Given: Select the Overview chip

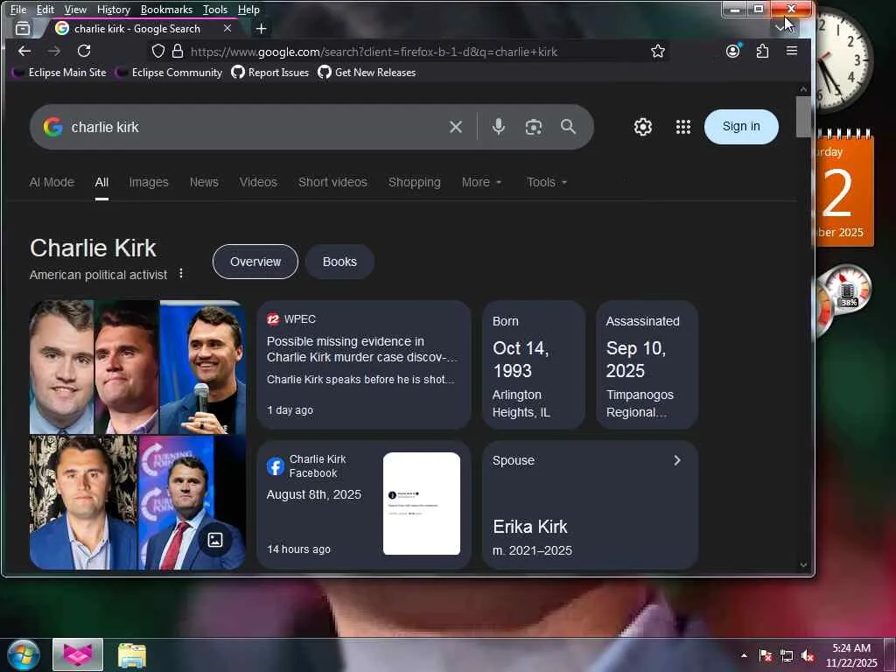Looking at the screenshot, I should click(x=255, y=262).
